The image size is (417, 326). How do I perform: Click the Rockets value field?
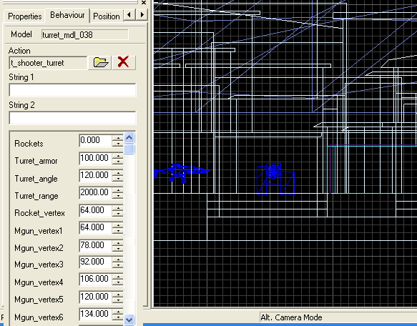(95, 140)
